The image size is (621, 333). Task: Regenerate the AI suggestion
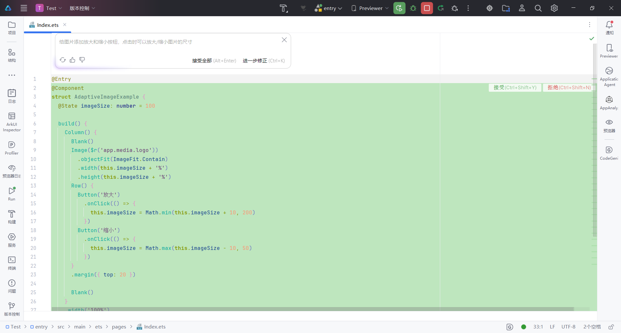click(63, 60)
